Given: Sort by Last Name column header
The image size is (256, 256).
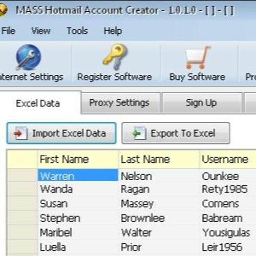Looking at the screenshot, I should tap(159, 159).
